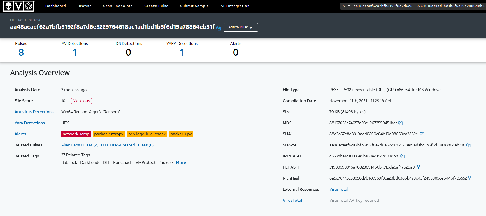The width and height of the screenshot is (486, 216).
Task: Open the Alerts link in Analysis Overview
Action: coord(20,134)
